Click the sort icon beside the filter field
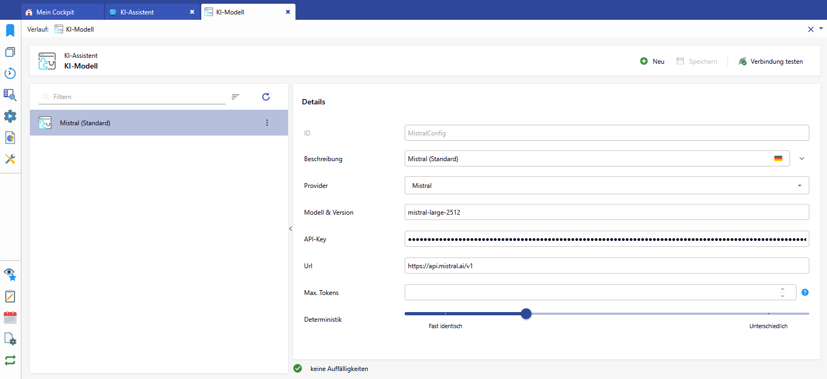Viewport: 827px width, 379px height. [236, 97]
